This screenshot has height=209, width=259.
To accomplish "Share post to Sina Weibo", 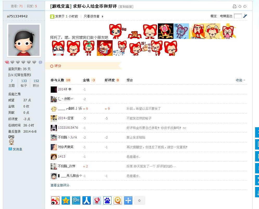I will [x=55, y=200].
